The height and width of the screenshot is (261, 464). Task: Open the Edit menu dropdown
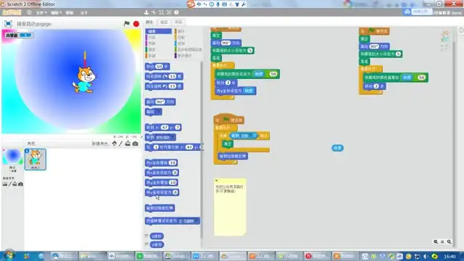pyautogui.click(x=56, y=13)
